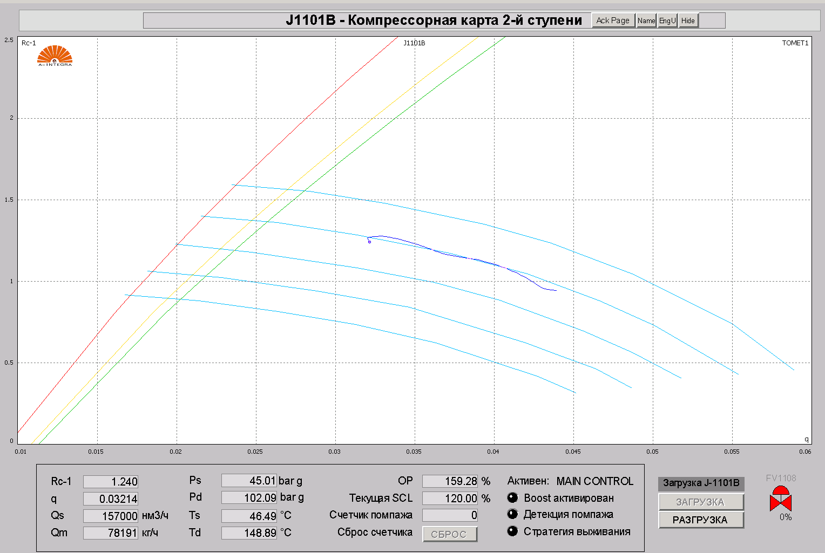This screenshot has height=553, width=825.
Task: Select the Ps value field 45.01
Action: [249, 480]
